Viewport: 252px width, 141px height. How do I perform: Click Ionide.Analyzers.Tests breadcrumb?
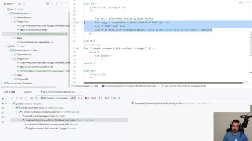(85, 86)
